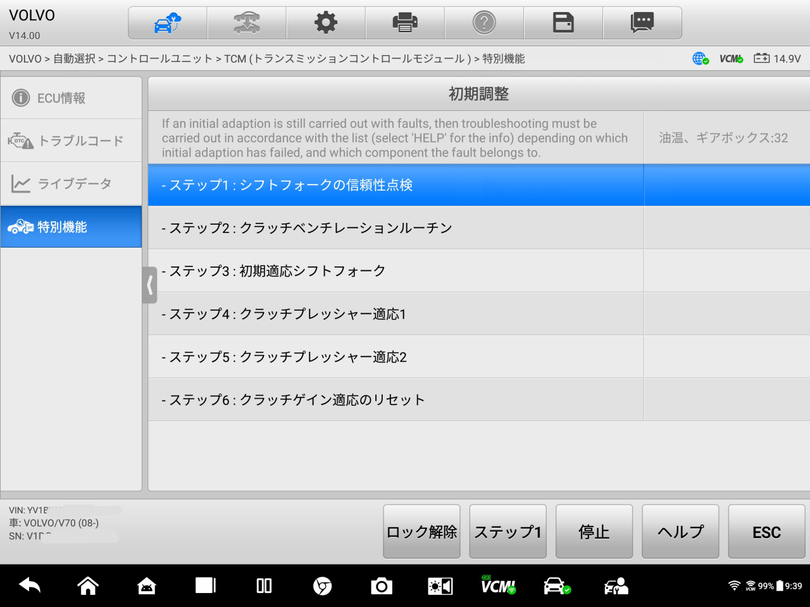Image resolution: width=810 pixels, height=607 pixels.
Task: Click the cloud vehicle diagnostics toolbar icon
Action: [168, 23]
